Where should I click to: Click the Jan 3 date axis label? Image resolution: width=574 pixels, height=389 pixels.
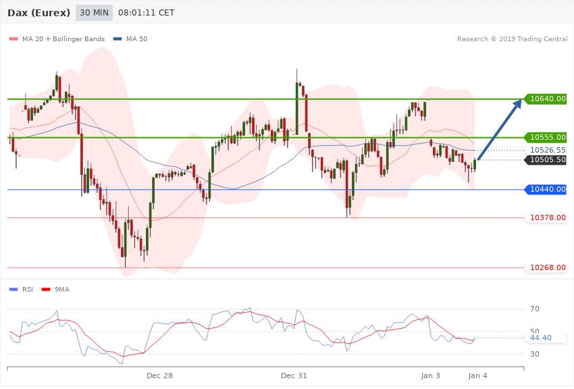click(x=431, y=375)
